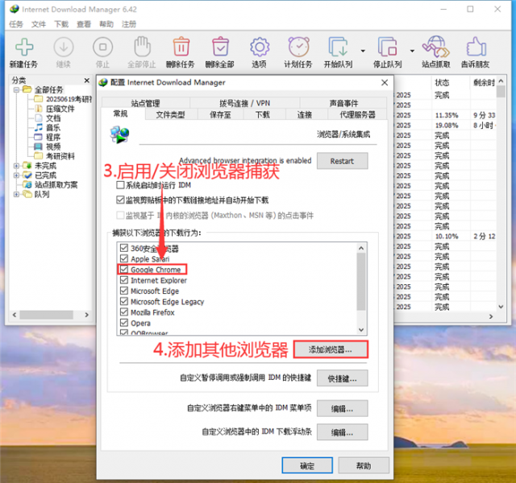Click the Resume (继续) download icon
Viewport: 516px width, 483px height.
click(x=64, y=47)
